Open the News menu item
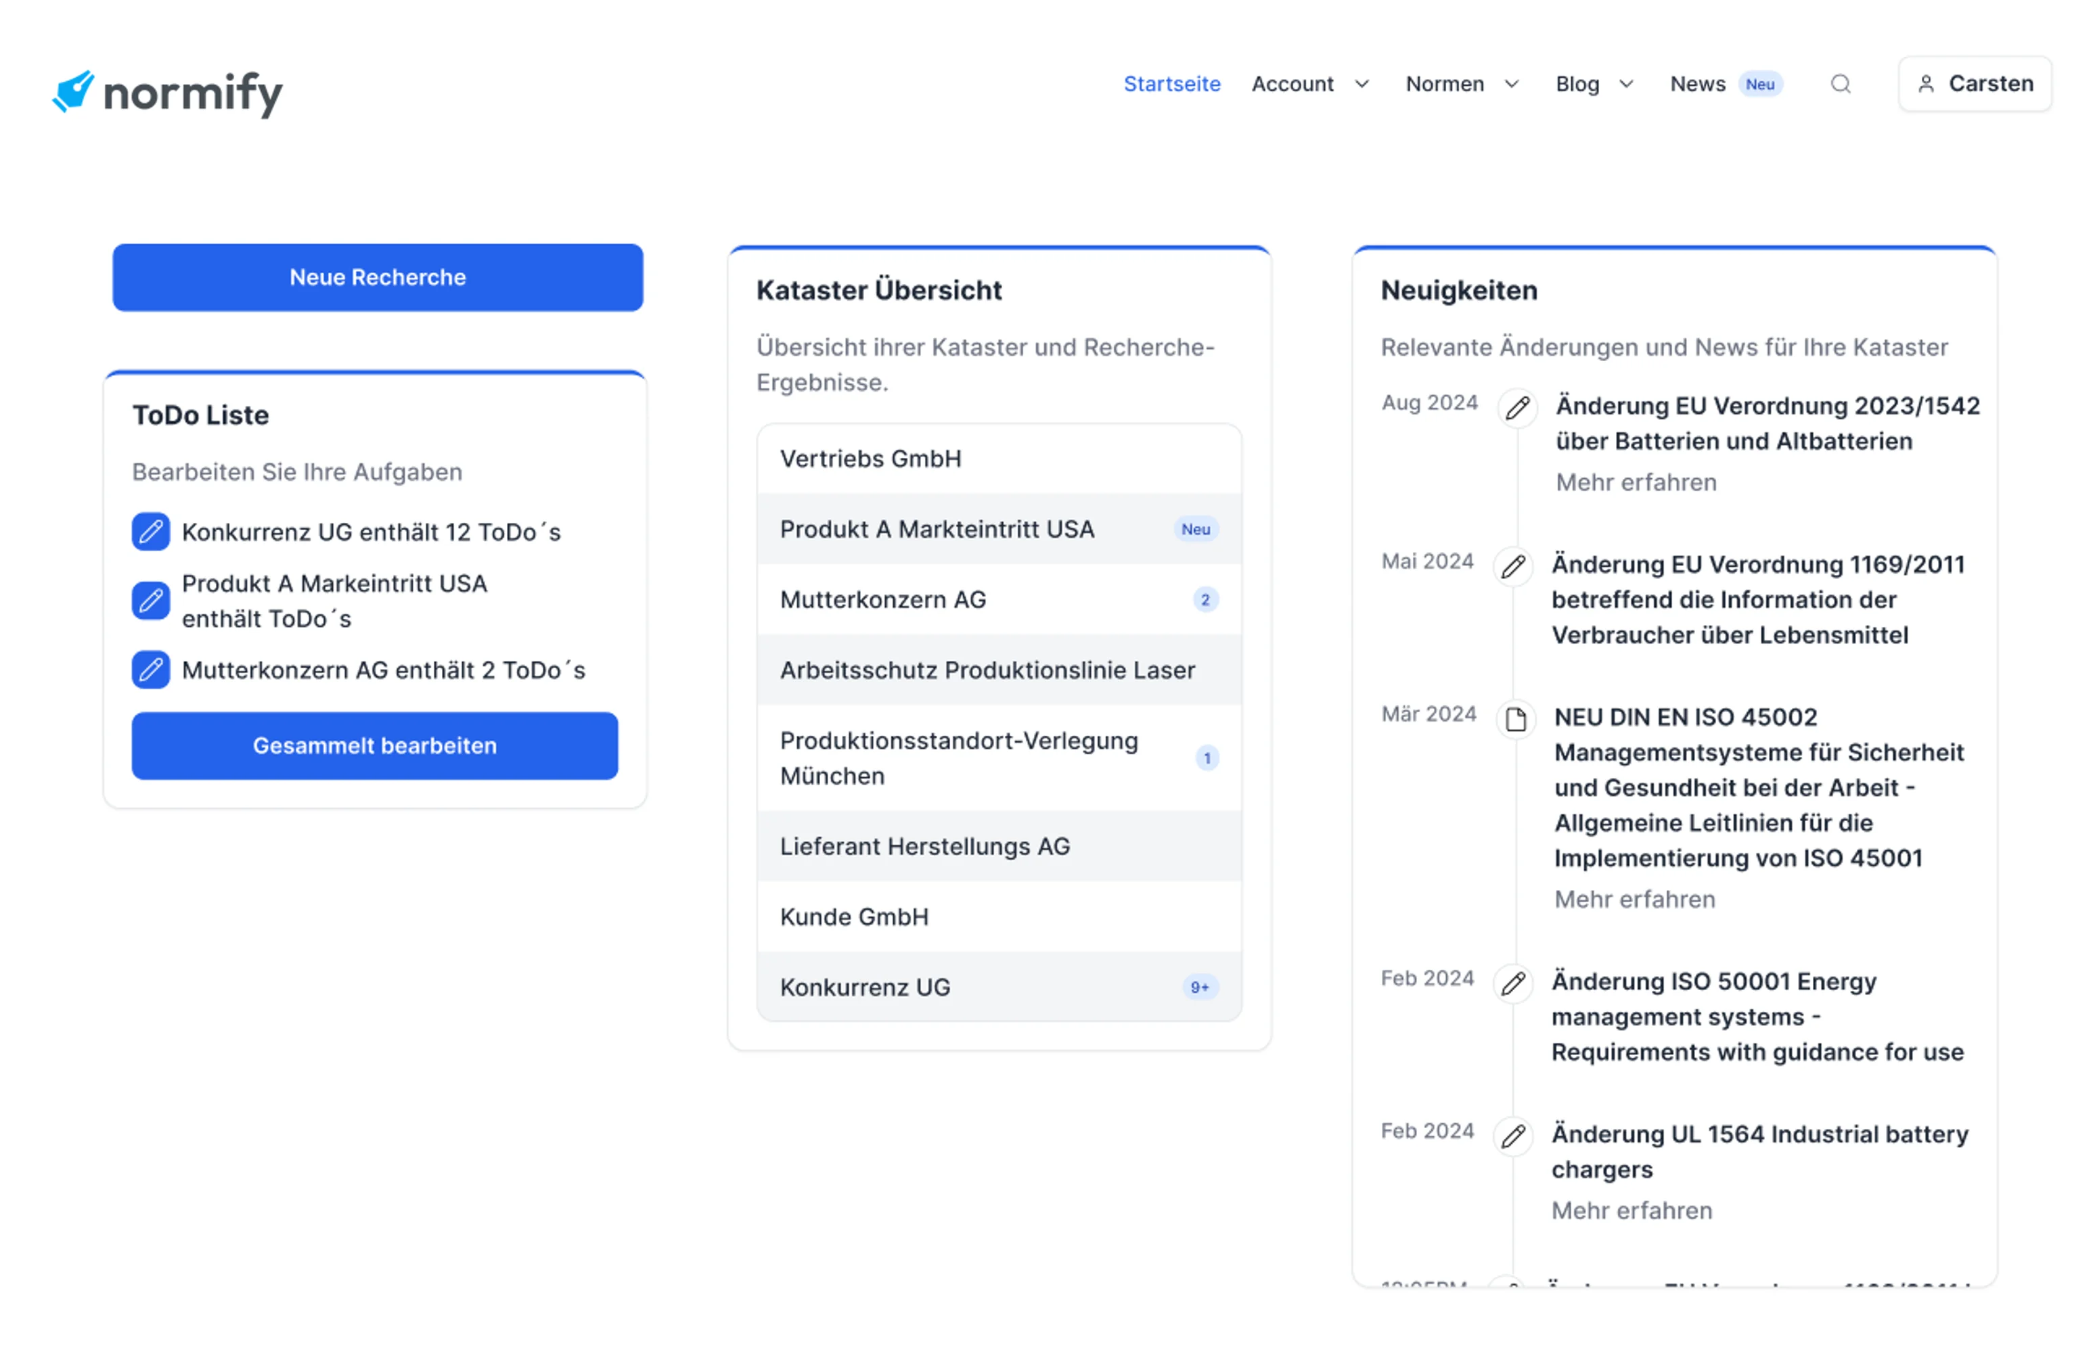 tap(1697, 85)
